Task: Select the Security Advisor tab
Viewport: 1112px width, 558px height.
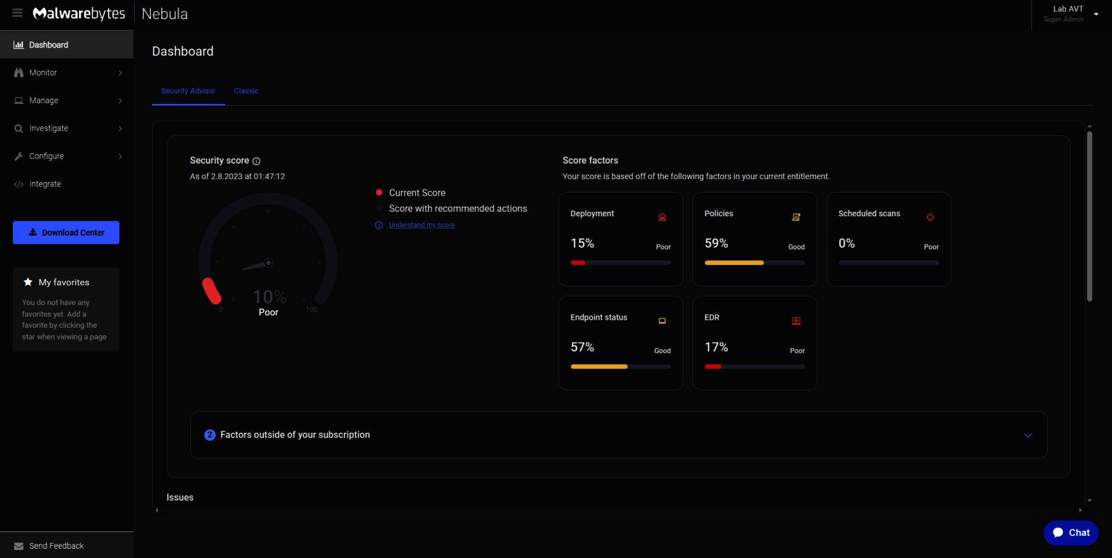Action: coord(188,91)
